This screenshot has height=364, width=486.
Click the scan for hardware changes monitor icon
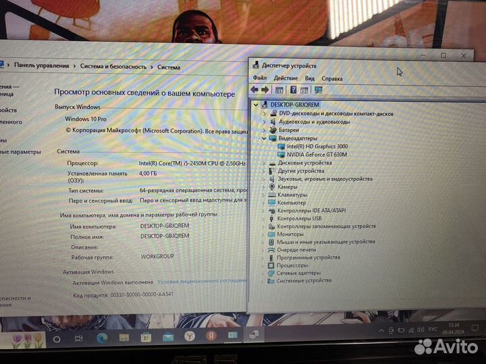(x=318, y=90)
